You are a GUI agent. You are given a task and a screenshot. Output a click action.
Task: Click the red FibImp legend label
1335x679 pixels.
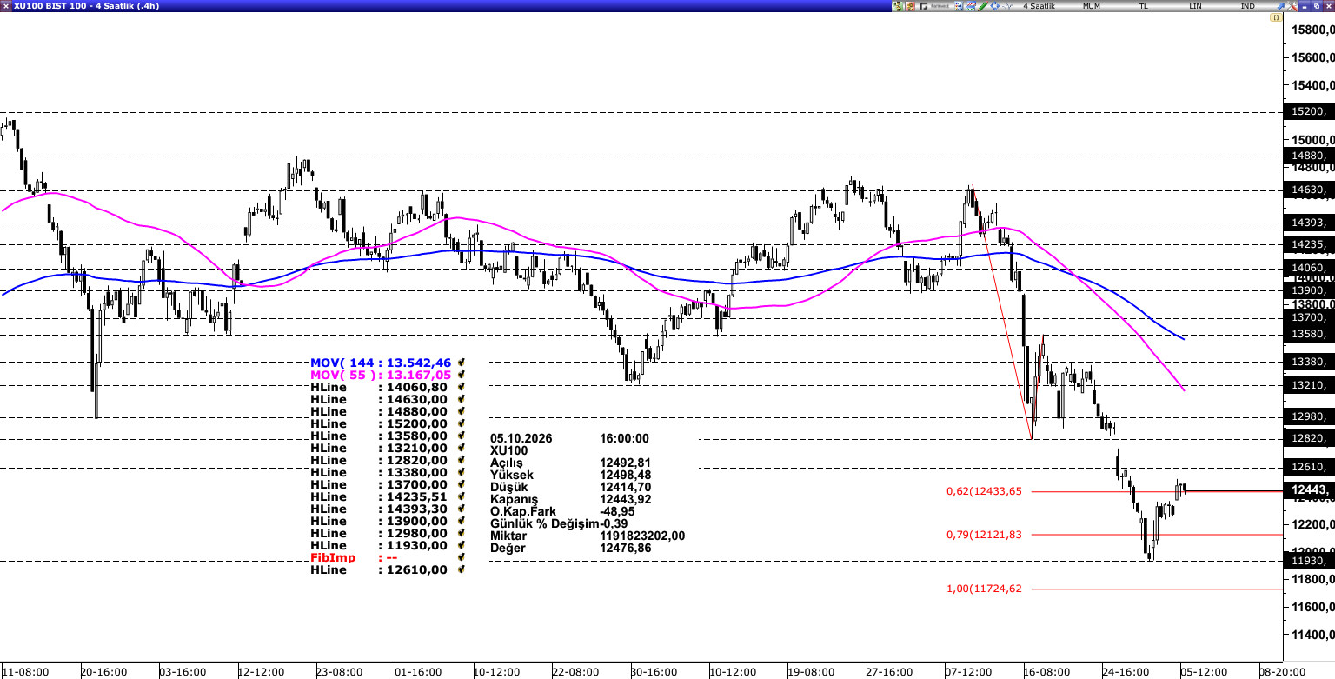[333, 557]
